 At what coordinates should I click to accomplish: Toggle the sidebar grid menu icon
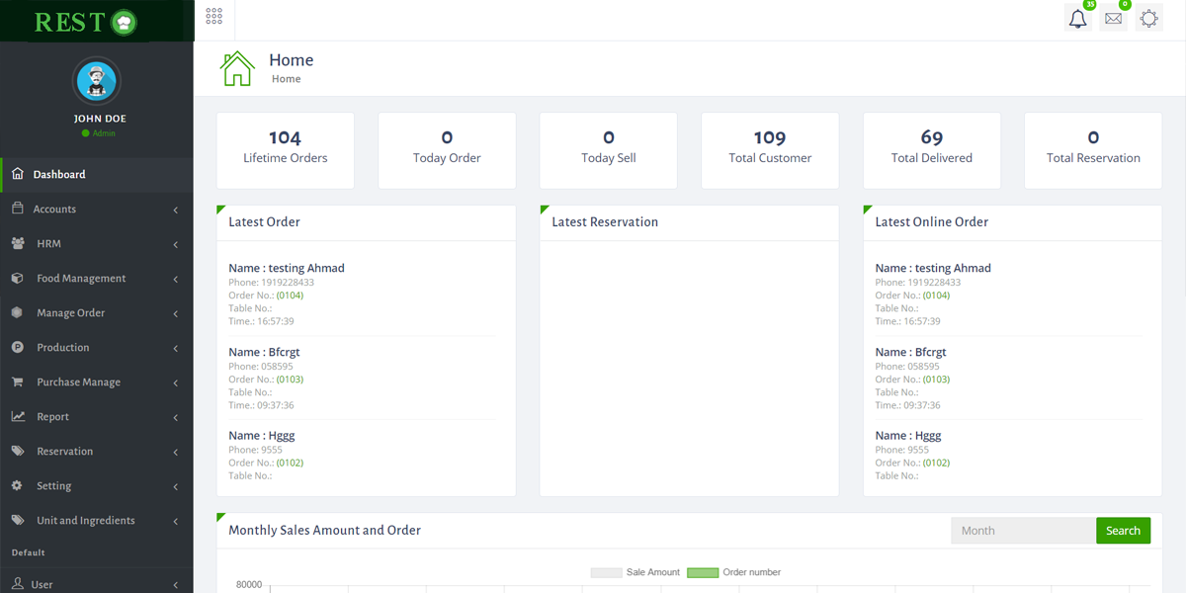214,17
